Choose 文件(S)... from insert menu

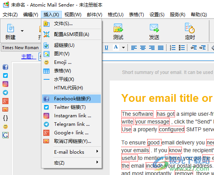pos(71,24)
